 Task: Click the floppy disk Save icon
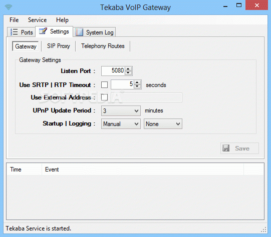226,148
